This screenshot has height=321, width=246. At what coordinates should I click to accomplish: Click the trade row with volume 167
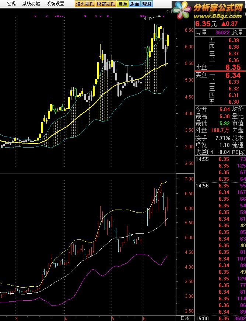[x=221, y=192]
